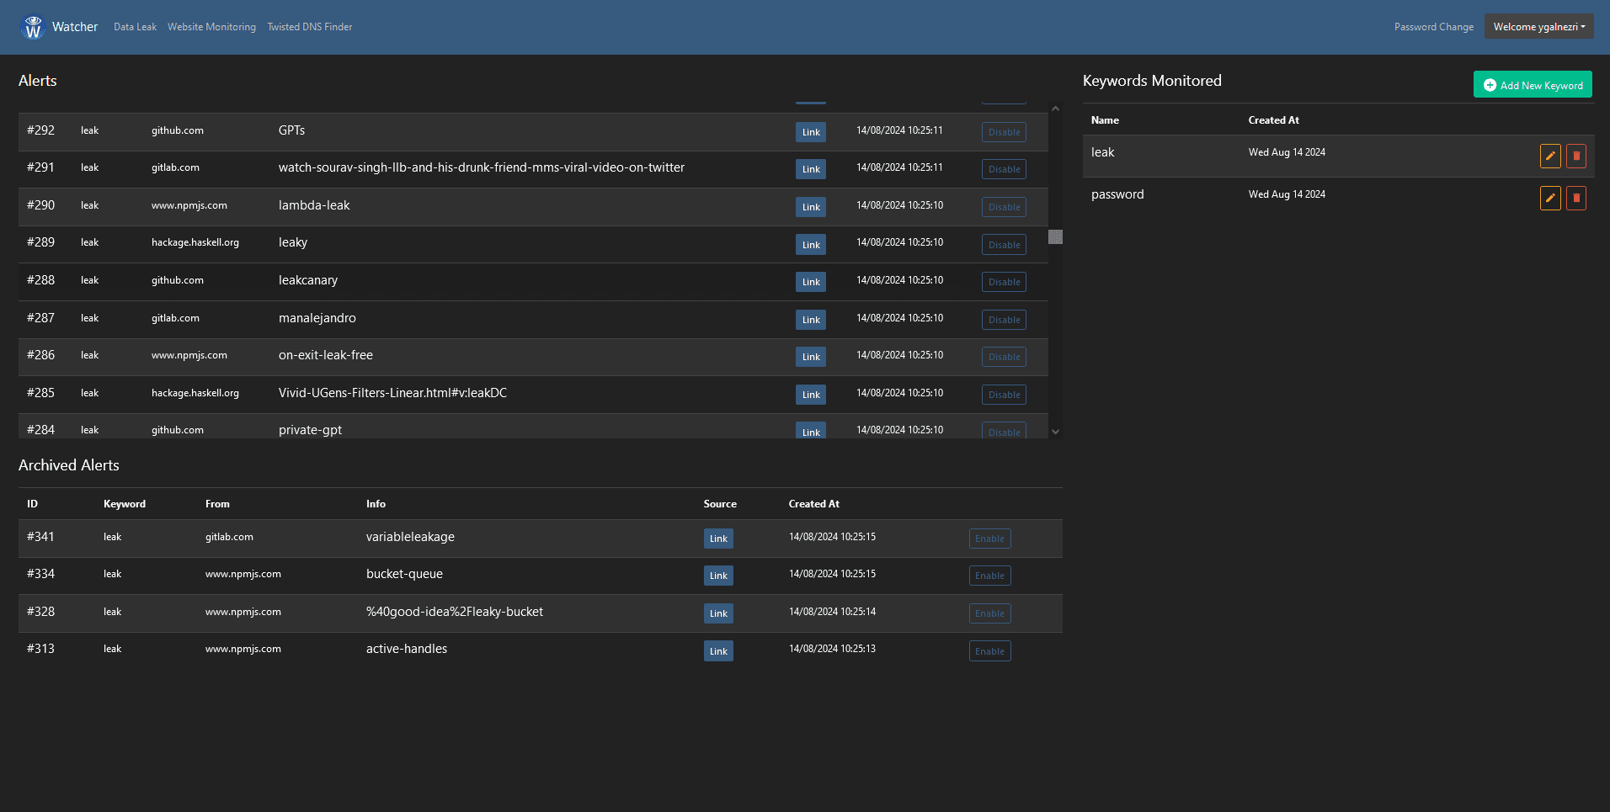
Task: Open Link for alert #286 on-exit-leak-free
Action: click(811, 357)
